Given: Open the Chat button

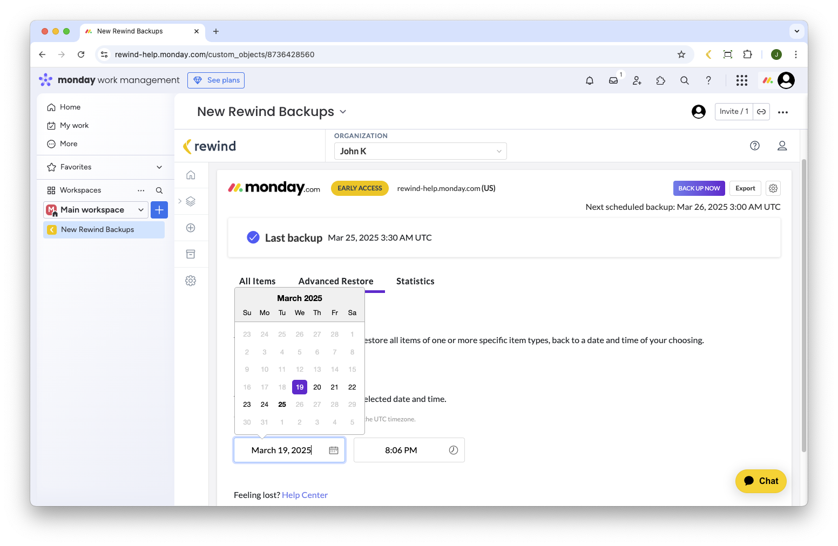Looking at the screenshot, I should pyautogui.click(x=761, y=481).
